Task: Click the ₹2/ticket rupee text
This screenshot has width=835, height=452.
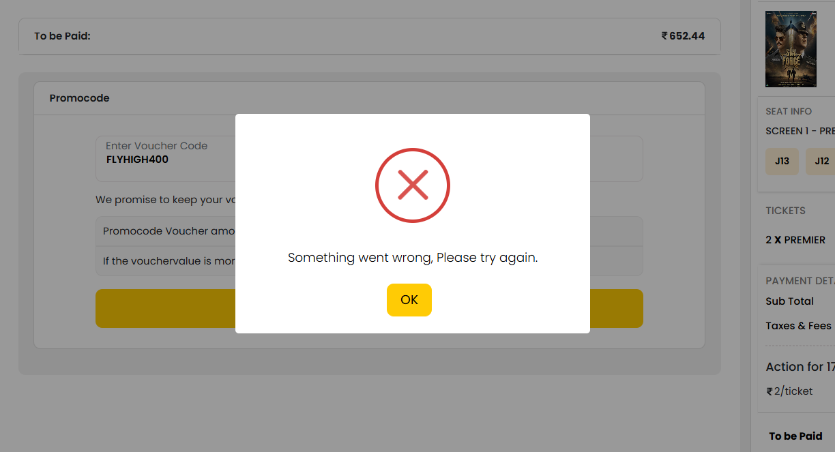Action: 789,391
